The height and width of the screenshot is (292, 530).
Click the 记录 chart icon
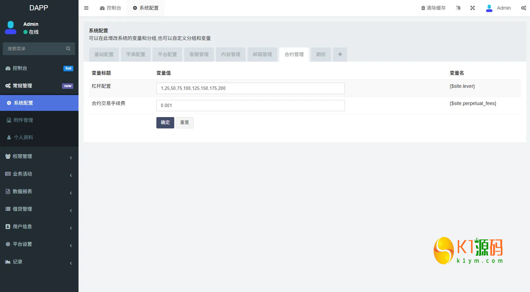pyautogui.click(x=8, y=262)
